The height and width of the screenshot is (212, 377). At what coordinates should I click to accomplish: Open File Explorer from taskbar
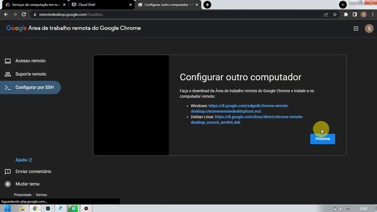pos(22,208)
